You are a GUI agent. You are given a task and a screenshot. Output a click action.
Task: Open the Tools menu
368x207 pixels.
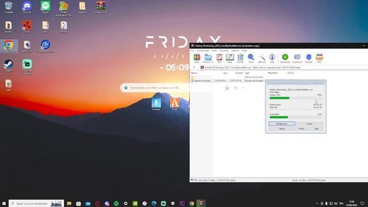click(x=214, y=51)
